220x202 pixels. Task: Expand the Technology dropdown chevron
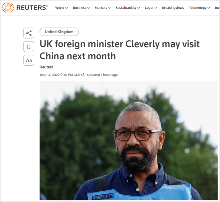[209, 8]
